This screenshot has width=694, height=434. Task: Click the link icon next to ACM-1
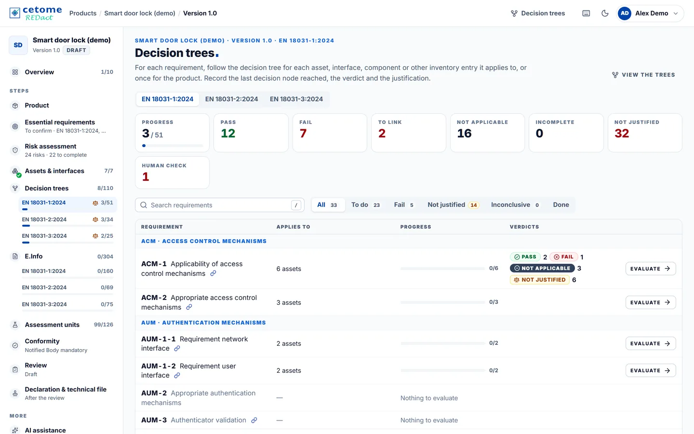[213, 273]
